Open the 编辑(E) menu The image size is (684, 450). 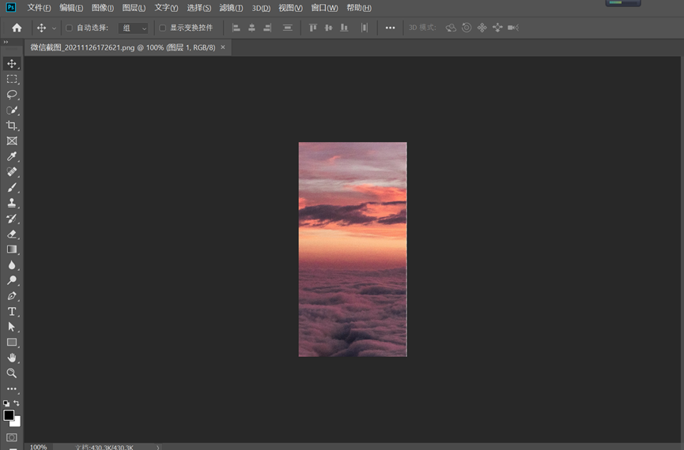pos(71,8)
